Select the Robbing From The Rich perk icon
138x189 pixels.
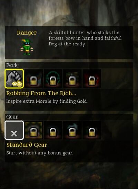(x=14, y=79)
